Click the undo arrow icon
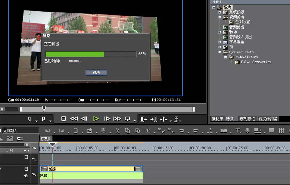The image size is (290, 185). tap(182, 130)
